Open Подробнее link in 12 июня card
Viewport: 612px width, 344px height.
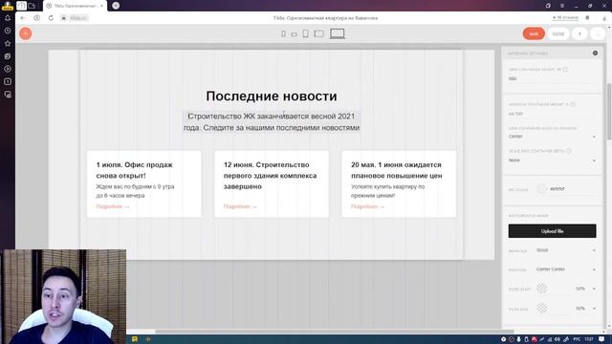point(240,206)
